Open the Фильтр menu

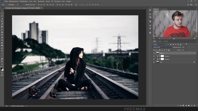tap(48, 1)
